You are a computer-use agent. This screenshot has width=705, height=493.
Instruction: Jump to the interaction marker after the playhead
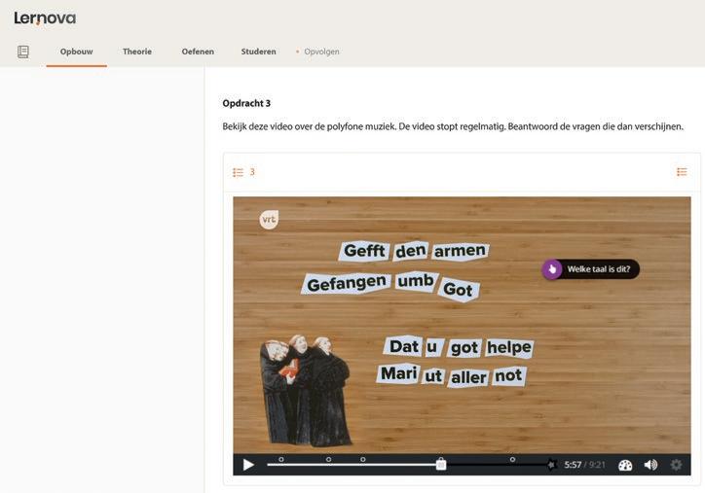pos(512,459)
